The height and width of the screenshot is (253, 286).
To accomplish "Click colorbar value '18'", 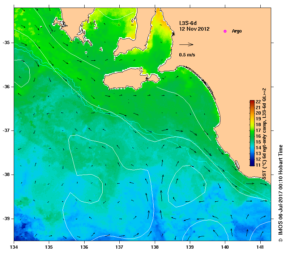I will tap(258, 125).
